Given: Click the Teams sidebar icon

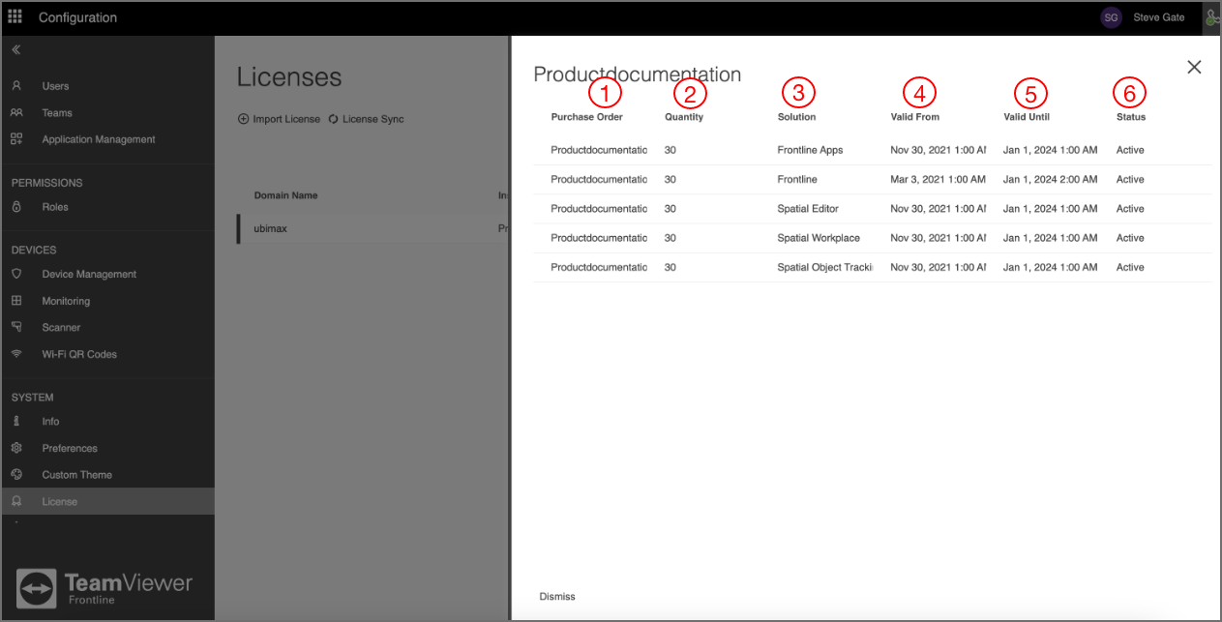Looking at the screenshot, I should [16, 113].
